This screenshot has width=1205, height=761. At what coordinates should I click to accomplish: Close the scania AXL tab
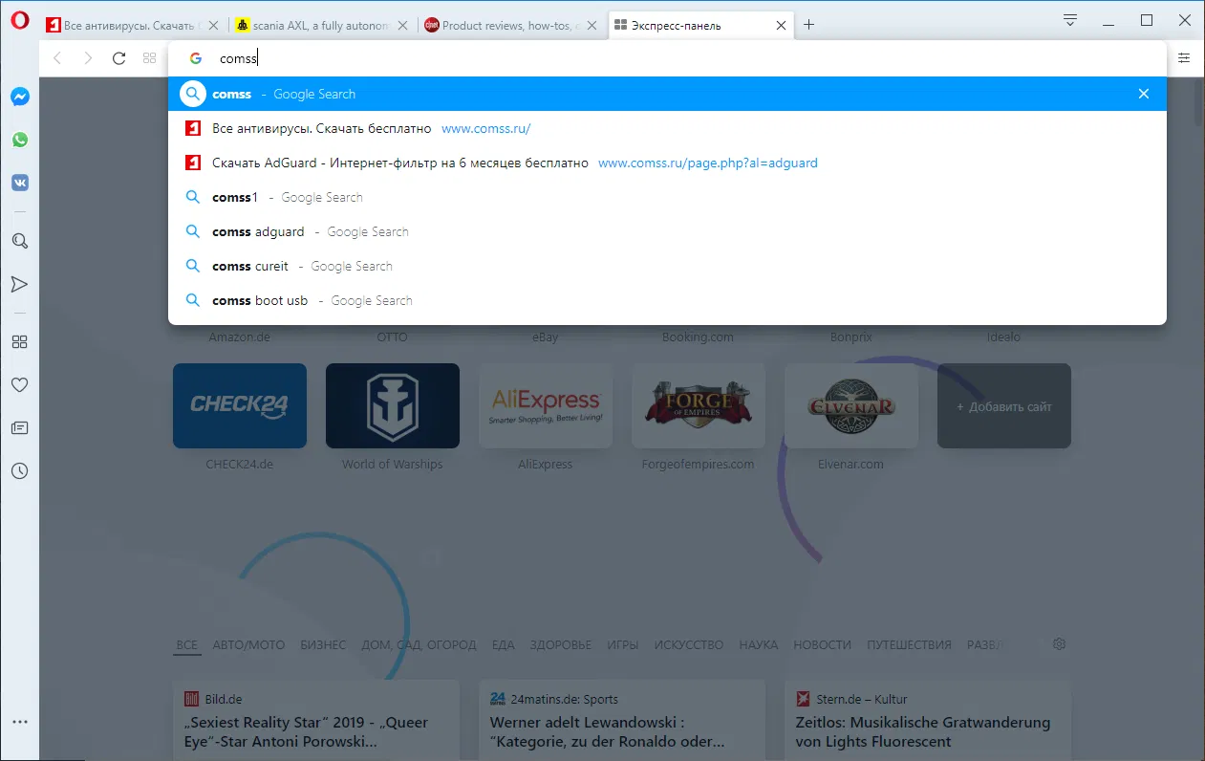click(x=403, y=26)
